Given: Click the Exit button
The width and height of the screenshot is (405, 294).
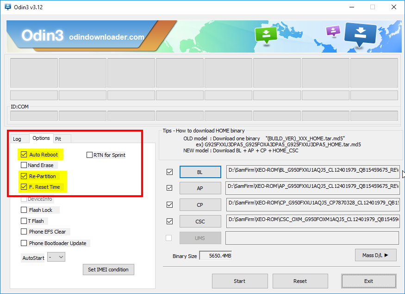Looking at the screenshot, I should click(x=368, y=281).
